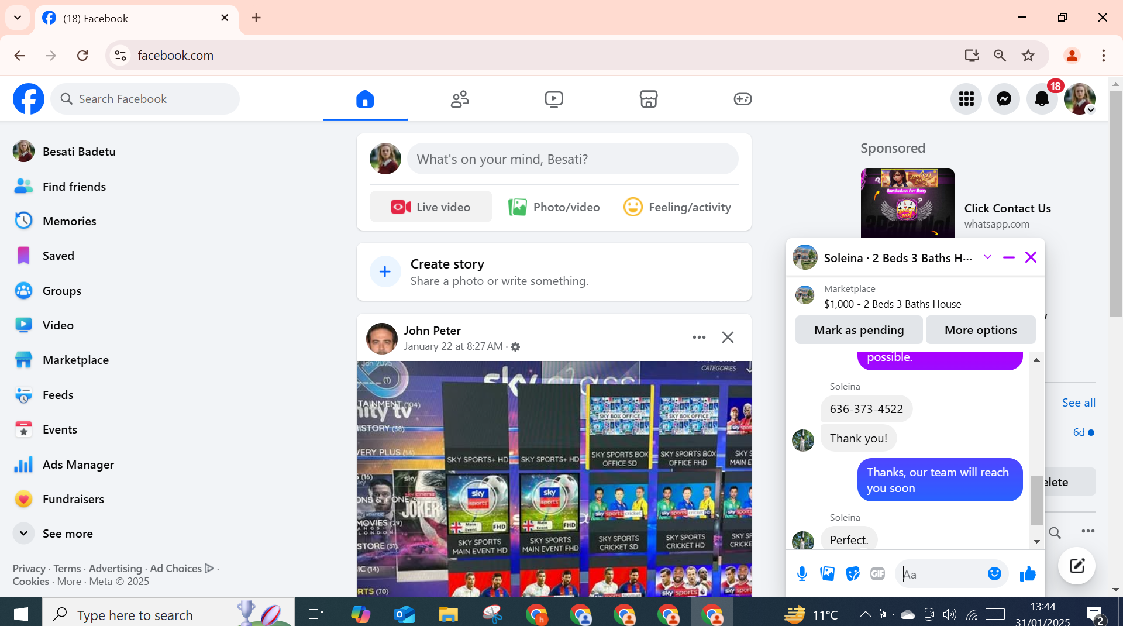Click the Search Facebook field
The image size is (1123, 626).
(145, 99)
